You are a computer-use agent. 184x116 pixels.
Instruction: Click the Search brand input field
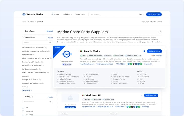pos(37,102)
